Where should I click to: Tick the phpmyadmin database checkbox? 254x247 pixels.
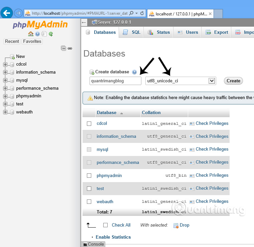[x=89, y=175]
